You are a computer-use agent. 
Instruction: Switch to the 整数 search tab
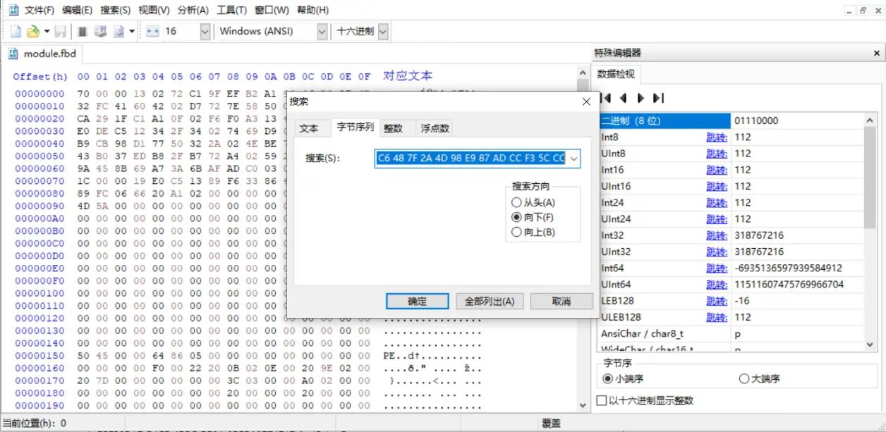(x=393, y=128)
